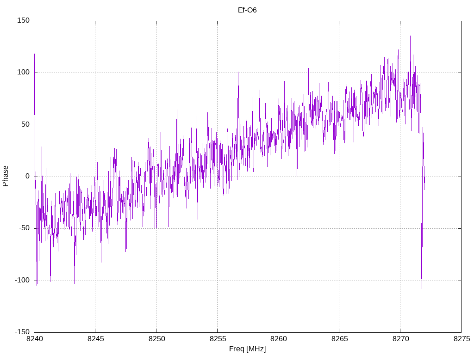Click the -50 y-axis tick label

click(x=25, y=228)
